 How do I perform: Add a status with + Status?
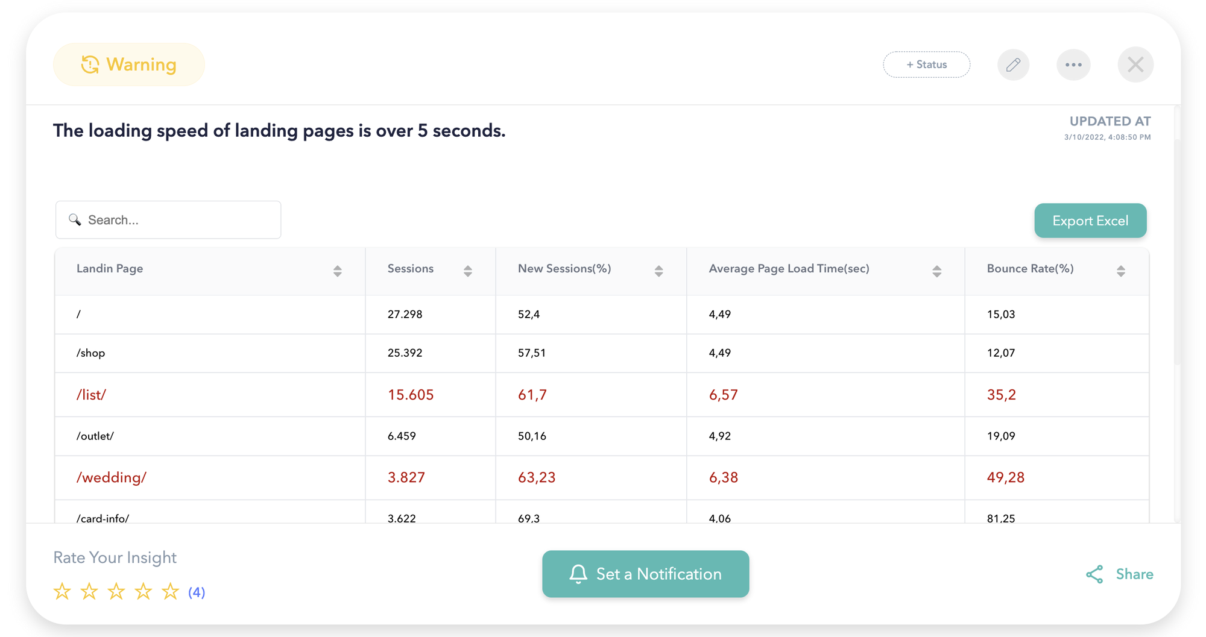[926, 64]
